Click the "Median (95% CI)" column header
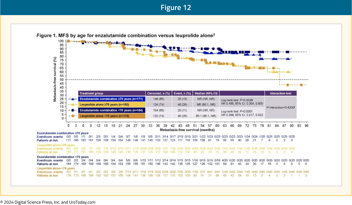Image resolution: width=352 pixels, height=205 pixels. pos(206,93)
